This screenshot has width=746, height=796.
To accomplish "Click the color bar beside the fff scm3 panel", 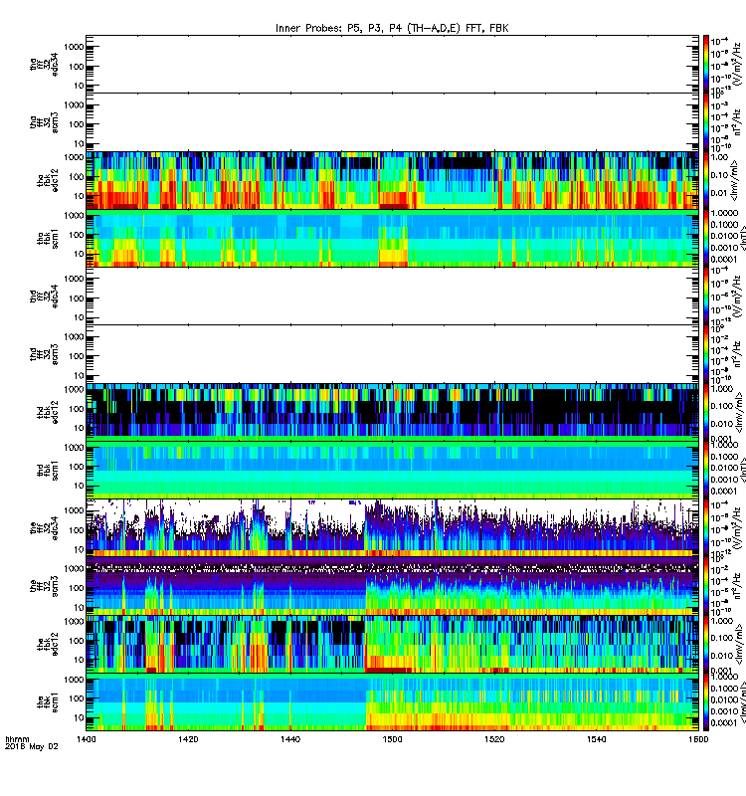I will pos(706,586).
